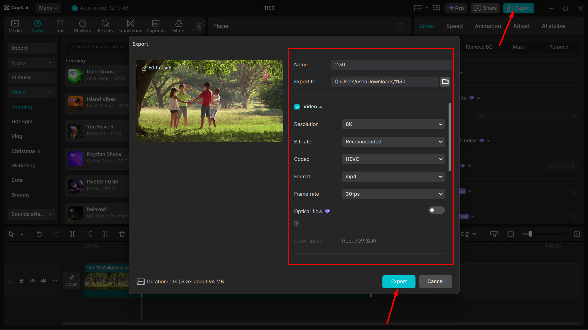This screenshot has width=588, height=330.
Task: Toggle Optical flow in the Export dialog
Action: point(436,210)
